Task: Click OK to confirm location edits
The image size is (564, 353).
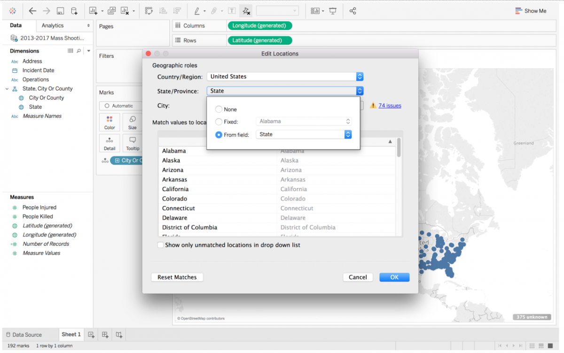Action: click(394, 277)
